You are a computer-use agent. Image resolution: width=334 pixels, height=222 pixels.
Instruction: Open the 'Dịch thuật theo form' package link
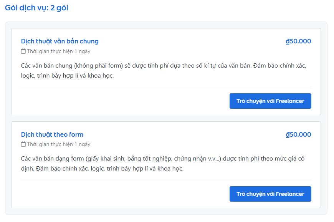click(52, 134)
